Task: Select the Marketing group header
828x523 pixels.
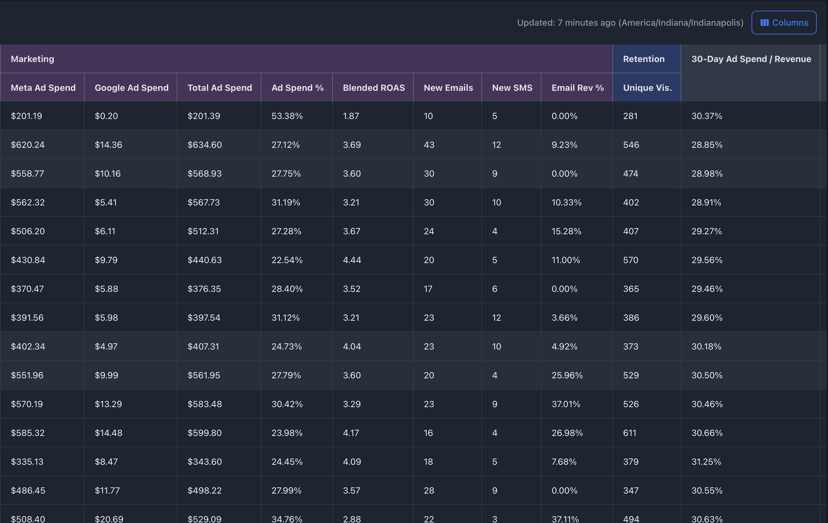Action: 32,59
